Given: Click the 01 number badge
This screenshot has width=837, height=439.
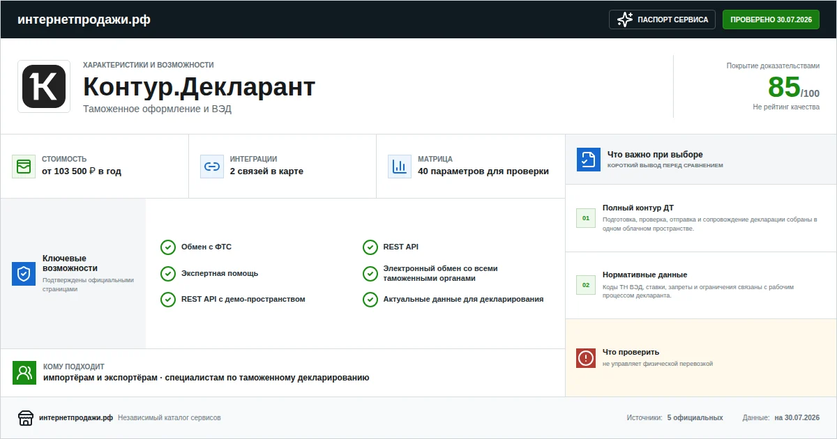Looking at the screenshot, I should click(586, 218).
